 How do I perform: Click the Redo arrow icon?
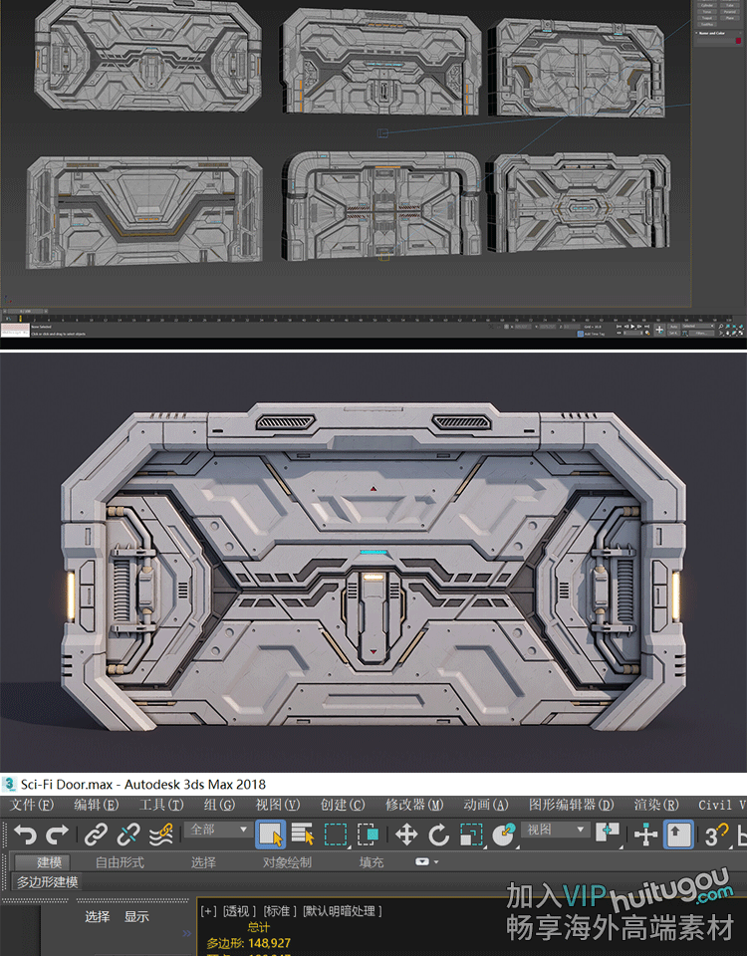click(x=58, y=835)
